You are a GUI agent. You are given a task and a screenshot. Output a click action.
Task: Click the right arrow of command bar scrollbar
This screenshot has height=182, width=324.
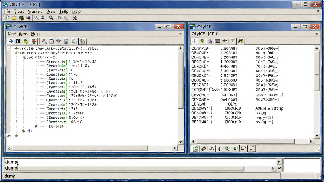[x=273, y=168]
